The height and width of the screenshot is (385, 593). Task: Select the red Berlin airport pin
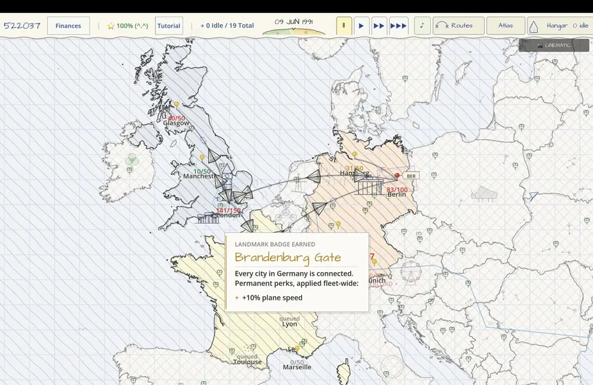tap(397, 176)
